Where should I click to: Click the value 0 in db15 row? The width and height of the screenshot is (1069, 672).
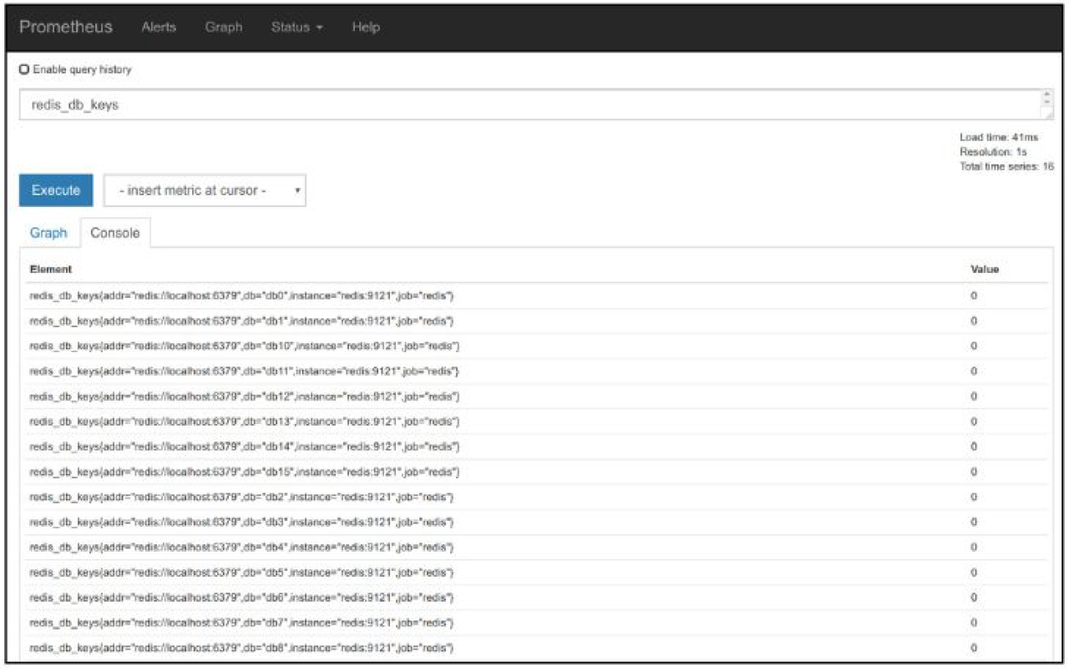coord(974,472)
